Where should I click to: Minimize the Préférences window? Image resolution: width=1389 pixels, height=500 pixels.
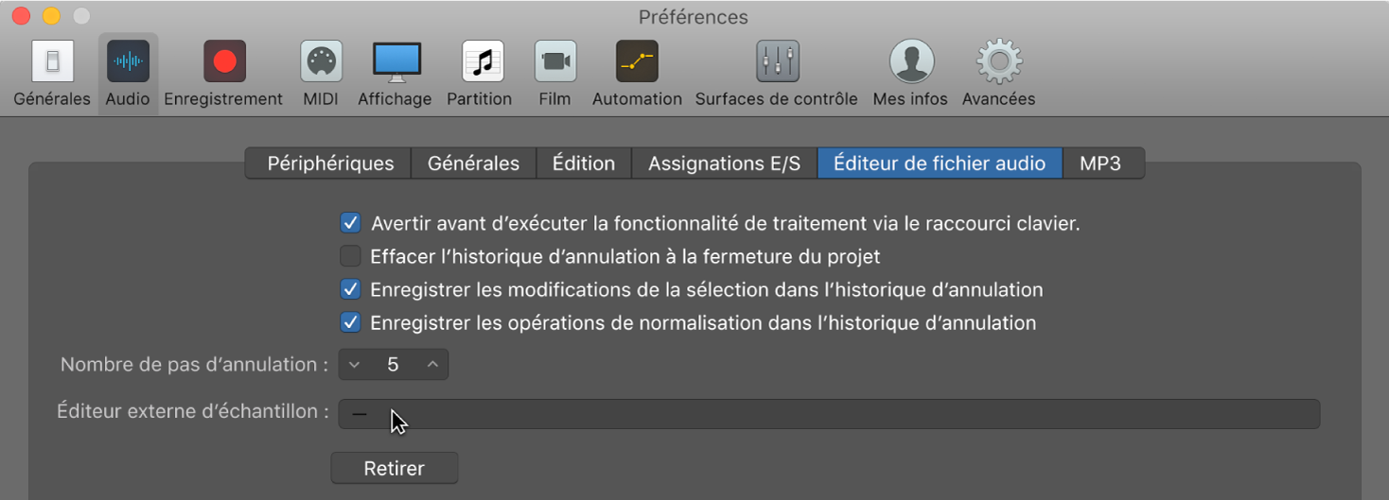[x=52, y=16]
